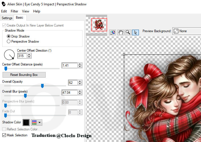
Task: Open the Help menu
Action: click(37, 11)
